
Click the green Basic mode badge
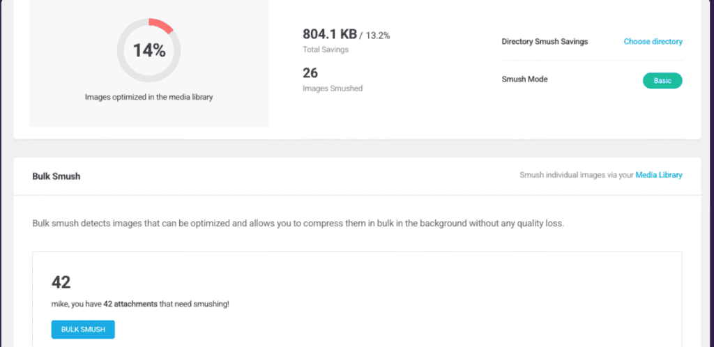662,81
